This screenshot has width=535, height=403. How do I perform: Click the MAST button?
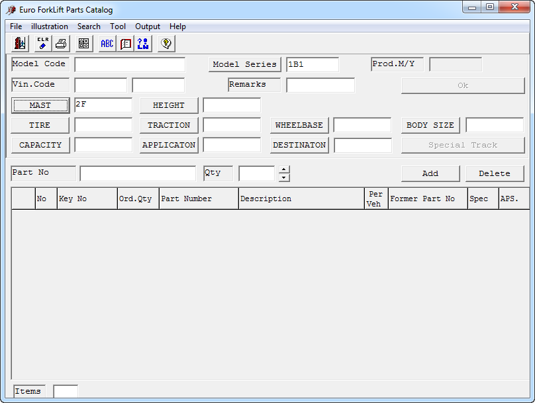click(x=40, y=105)
